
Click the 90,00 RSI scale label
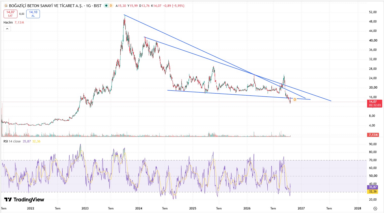tap(373, 144)
